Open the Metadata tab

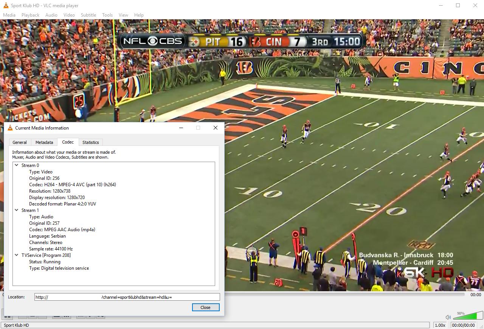tap(44, 142)
